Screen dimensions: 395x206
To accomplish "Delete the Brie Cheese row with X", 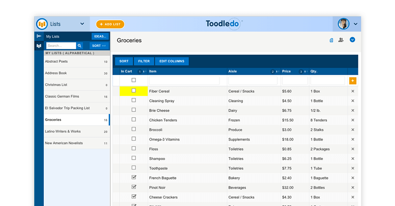I will [x=353, y=111].
